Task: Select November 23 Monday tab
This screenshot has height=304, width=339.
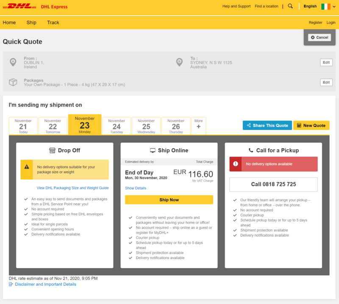Action: pyautogui.click(x=85, y=124)
